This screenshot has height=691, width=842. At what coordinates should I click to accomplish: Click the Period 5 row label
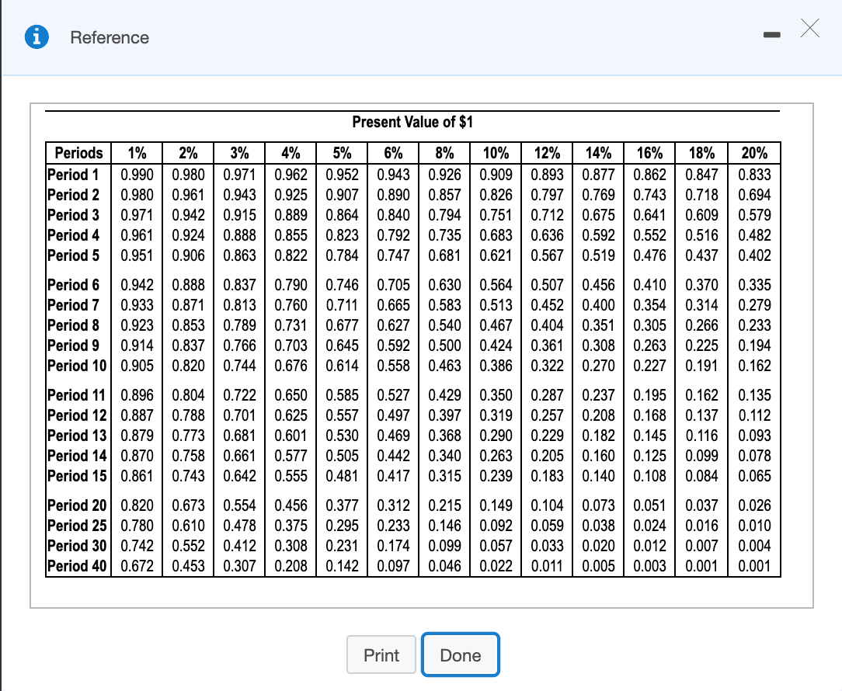point(73,255)
